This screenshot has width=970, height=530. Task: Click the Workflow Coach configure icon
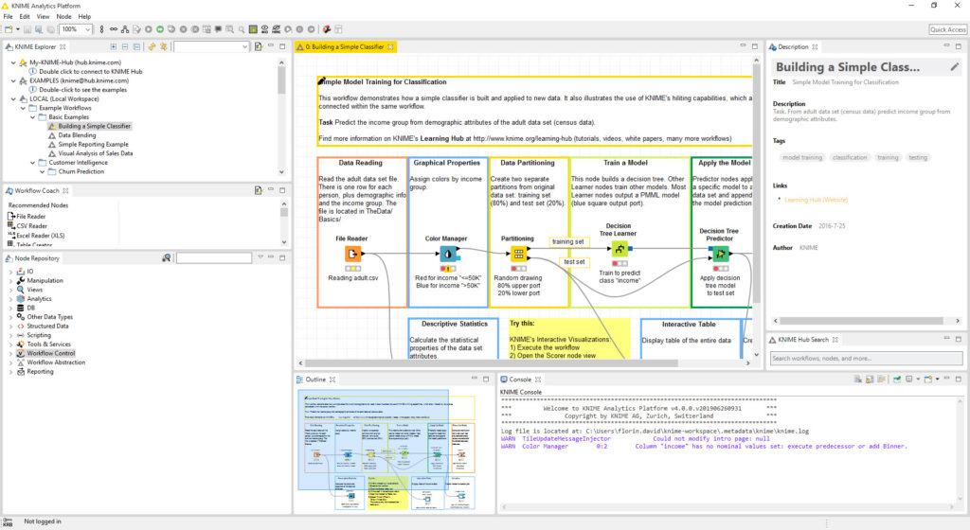pyautogui.click(x=258, y=190)
